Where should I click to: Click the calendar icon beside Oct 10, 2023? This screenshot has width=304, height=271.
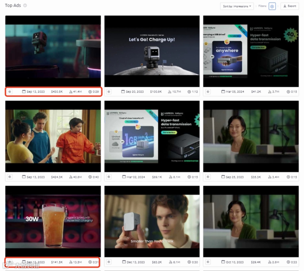(x=223, y=262)
